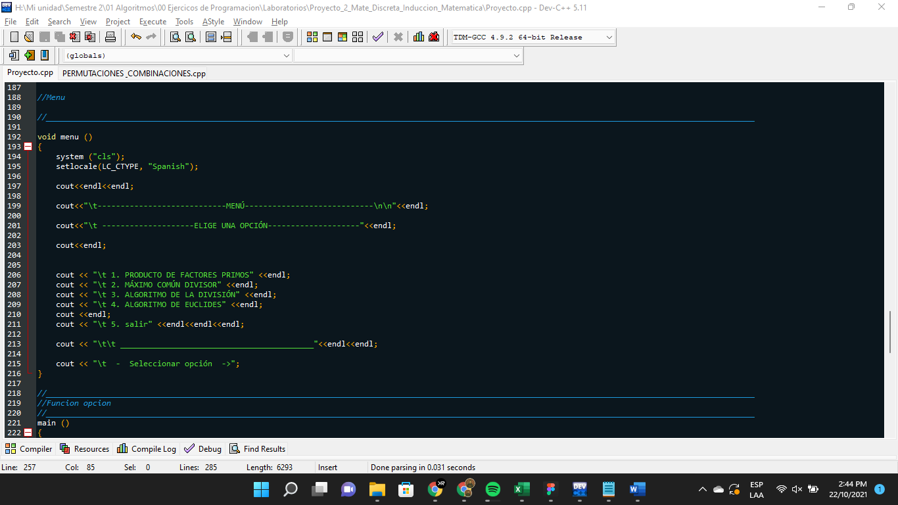
Task: Click the syntax check checkmark icon
Action: click(377, 37)
